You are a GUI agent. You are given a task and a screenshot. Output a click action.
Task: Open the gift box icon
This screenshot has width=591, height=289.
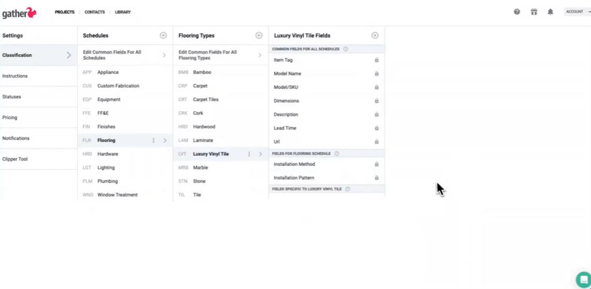point(534,12)
